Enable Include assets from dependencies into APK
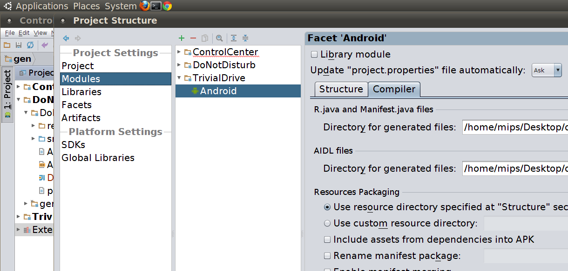The width and height of the screenshot is (568, 271). coord(327,239)
